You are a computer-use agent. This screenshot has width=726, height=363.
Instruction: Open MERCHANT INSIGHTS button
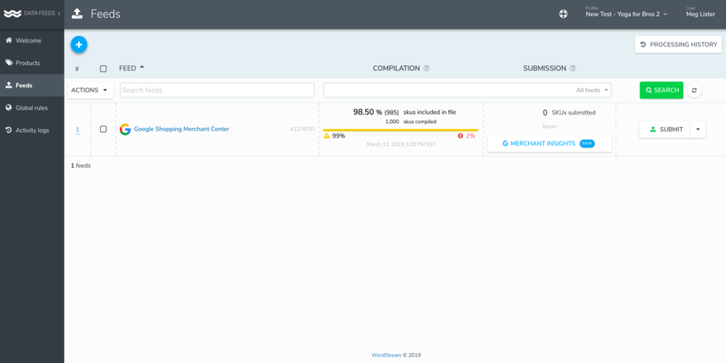point(549,143)
